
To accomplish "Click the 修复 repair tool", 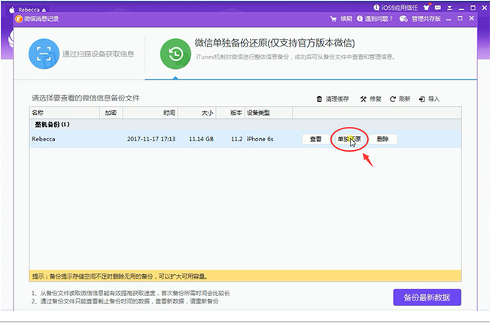I will point(373,98).
